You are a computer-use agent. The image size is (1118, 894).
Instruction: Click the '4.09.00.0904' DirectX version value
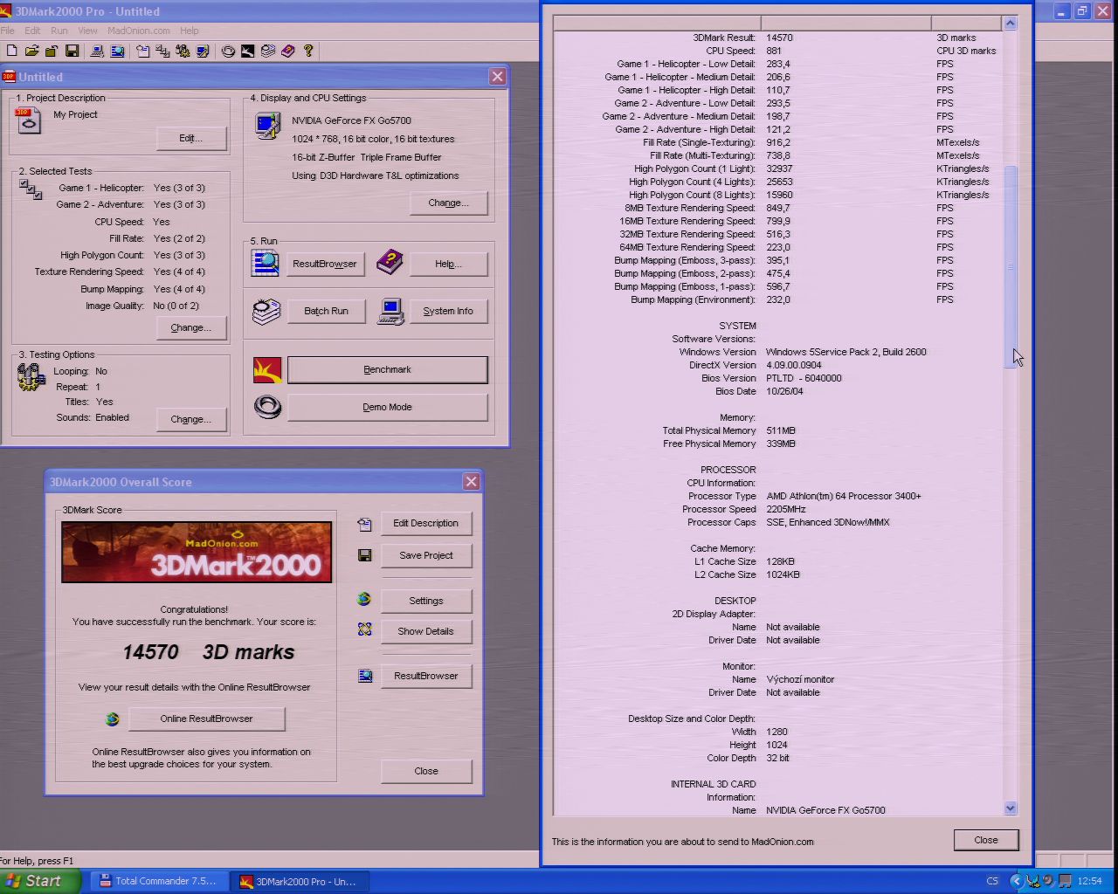793,365
